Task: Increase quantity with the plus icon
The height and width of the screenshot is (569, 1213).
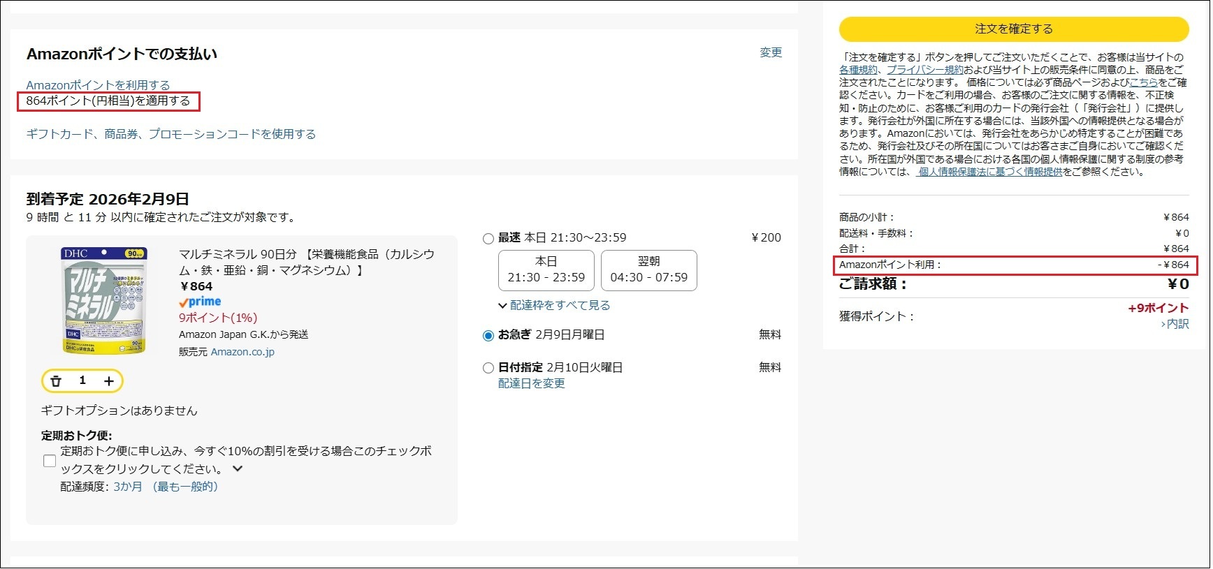Action: click(x=108, y=381)
